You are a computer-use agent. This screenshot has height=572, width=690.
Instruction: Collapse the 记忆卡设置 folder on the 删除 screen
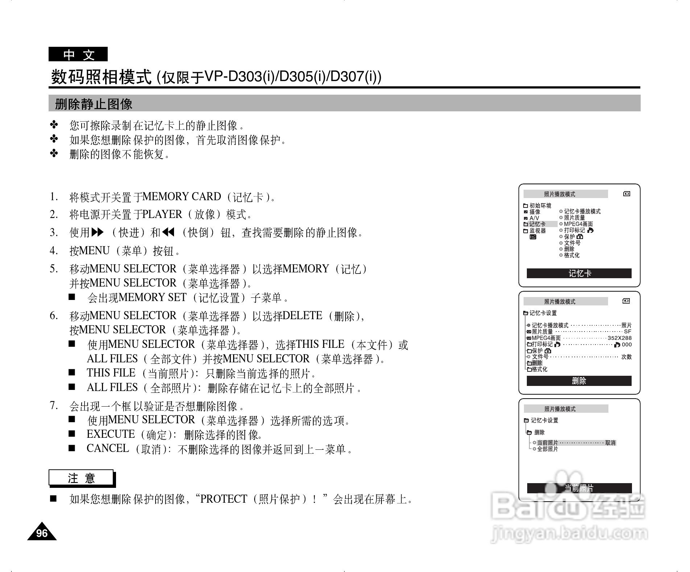(x=540, y=313)
